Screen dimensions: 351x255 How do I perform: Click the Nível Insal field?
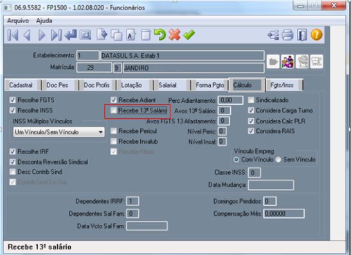click(222, 141)
